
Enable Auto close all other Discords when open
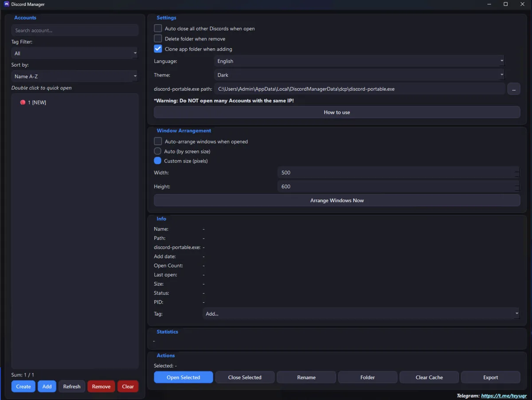point(158,28)
